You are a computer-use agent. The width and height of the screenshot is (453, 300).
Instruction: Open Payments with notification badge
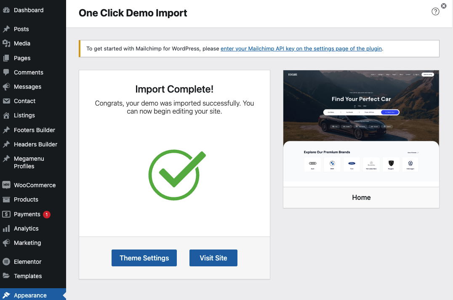click(27, 214)
